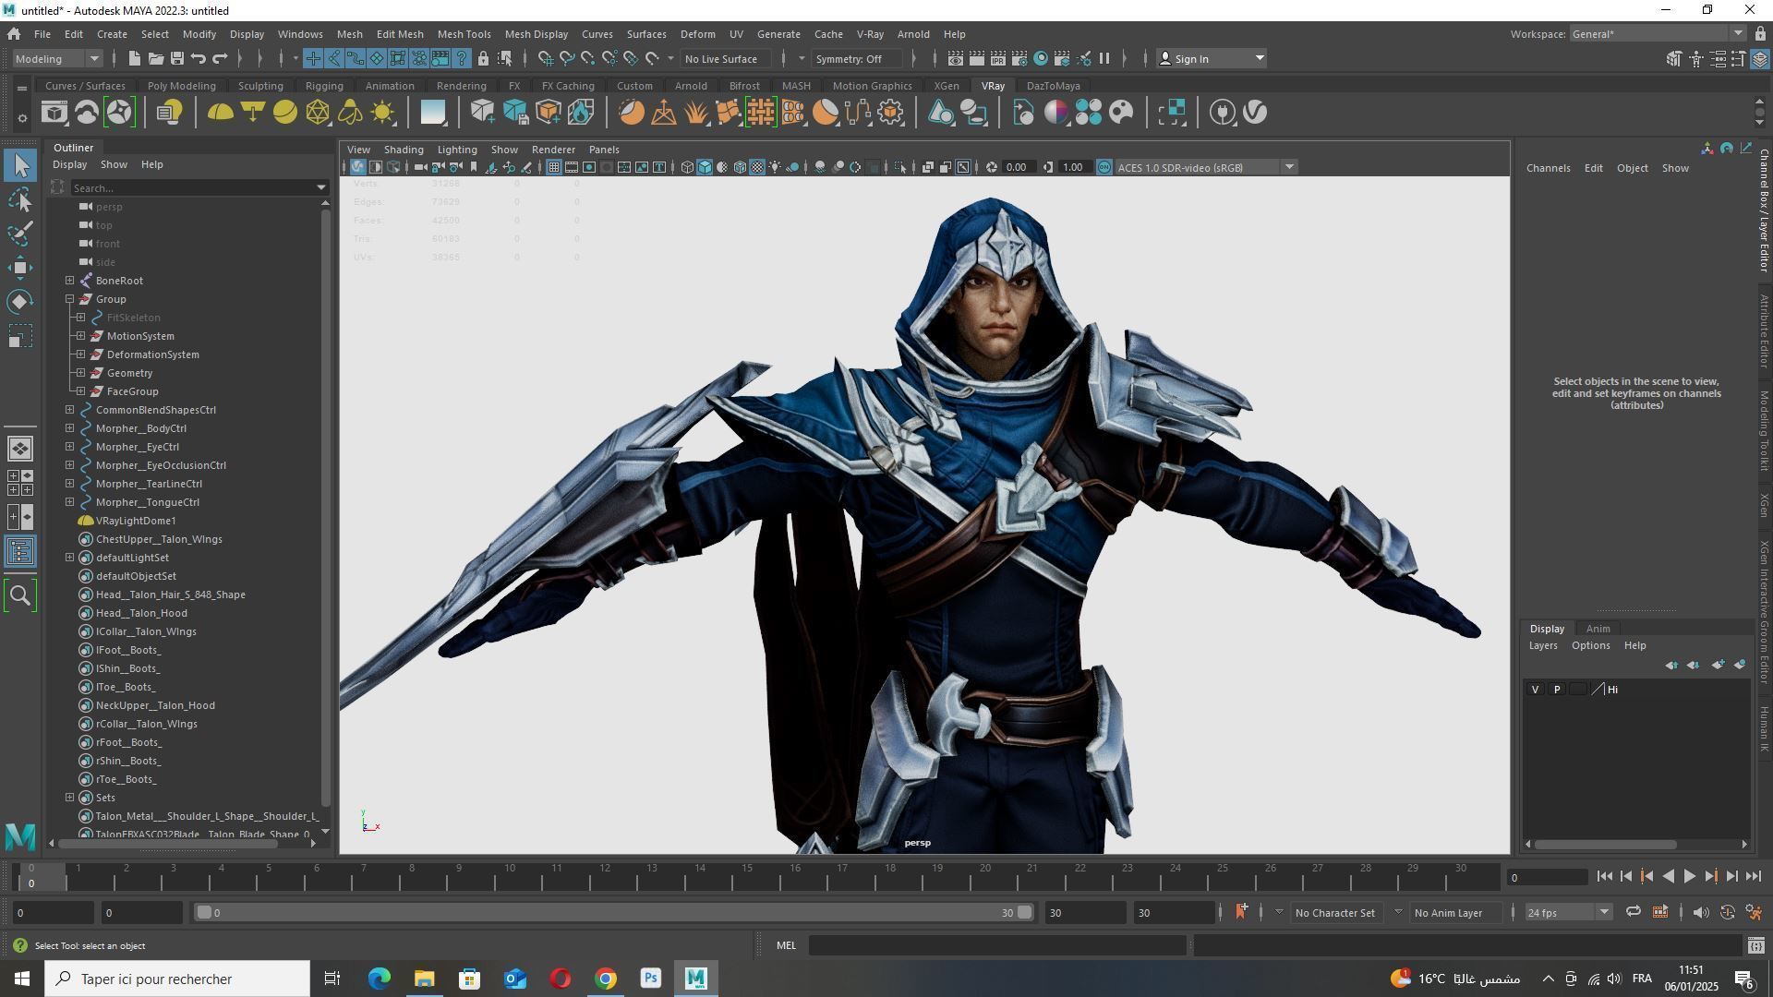Click the V-Ray logo shelf icon
1773x997 pixels.
(1255, 113)
